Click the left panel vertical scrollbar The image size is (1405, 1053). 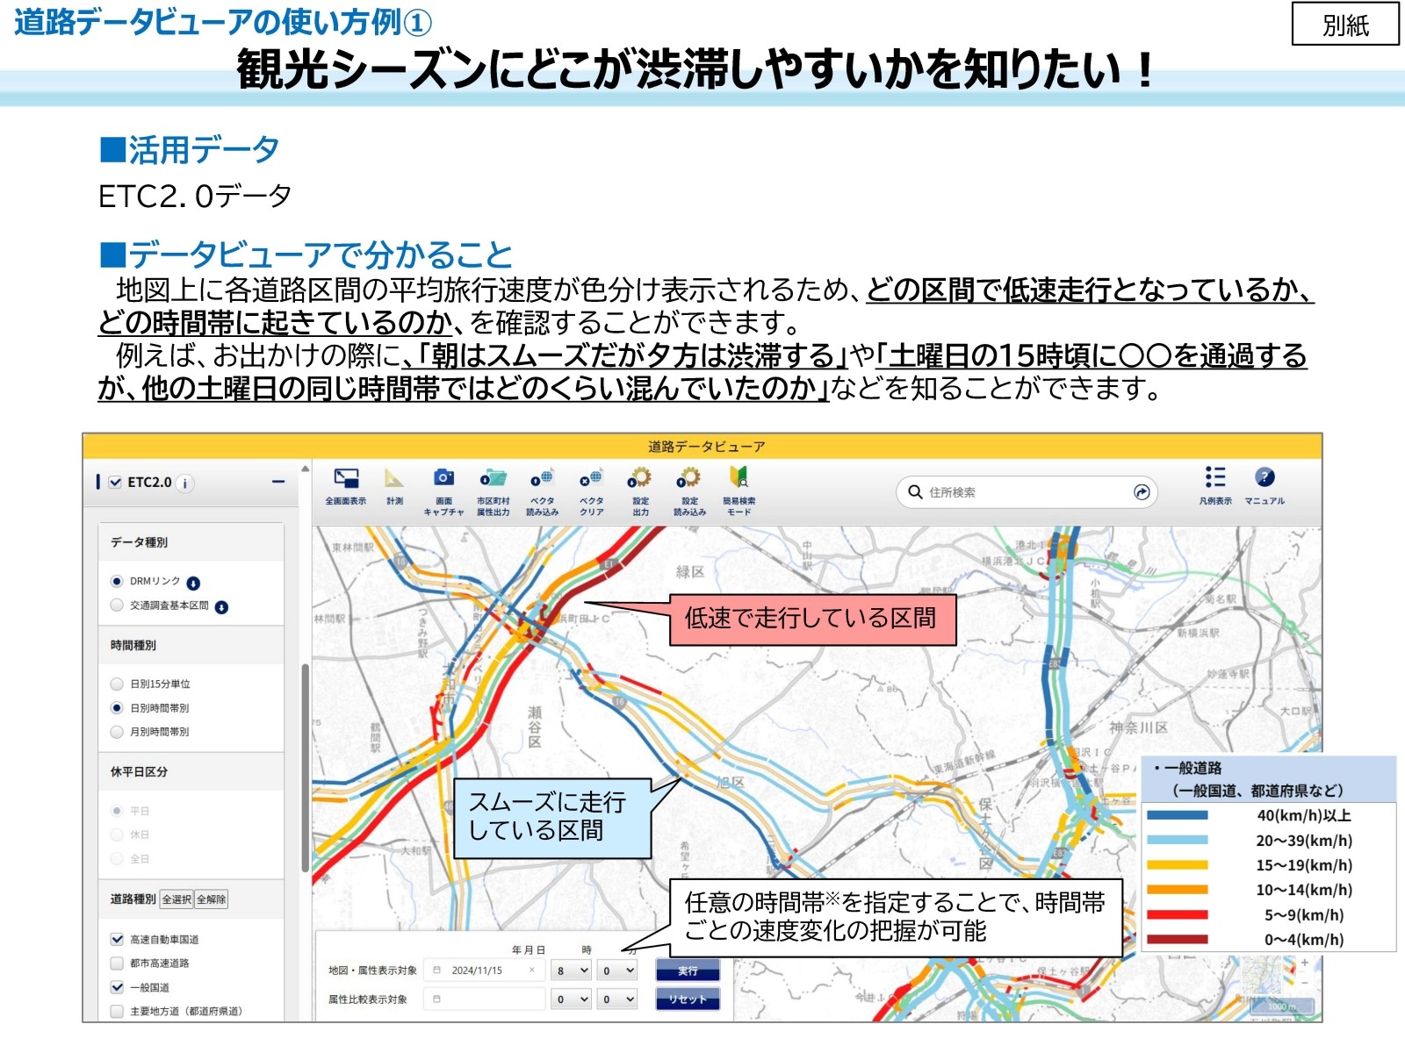[306, 768]
